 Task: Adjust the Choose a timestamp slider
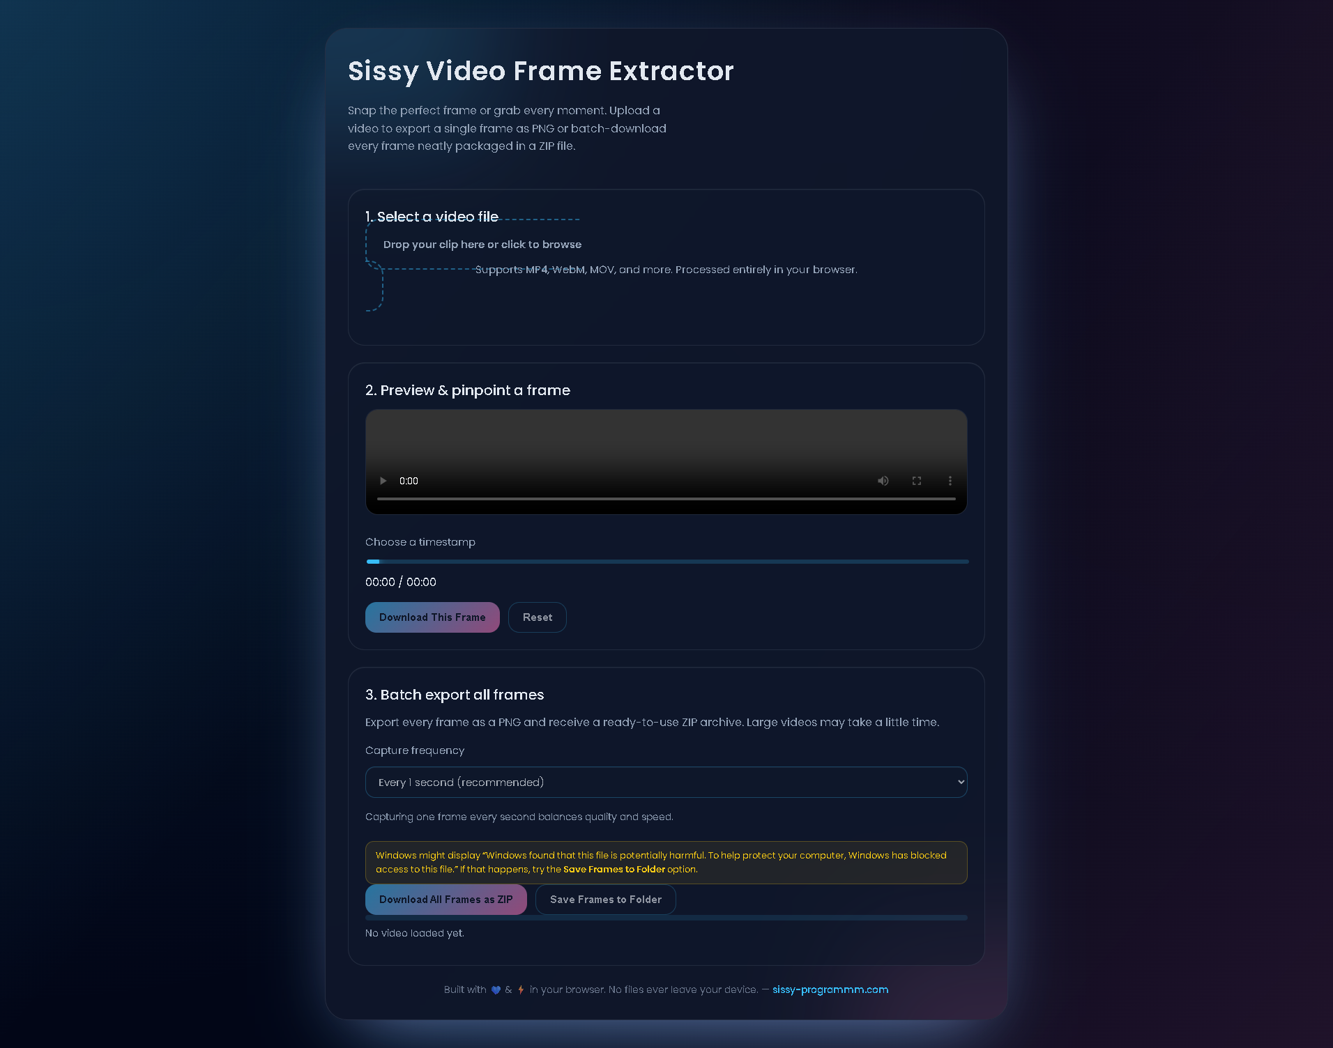(x=667, y=562)
